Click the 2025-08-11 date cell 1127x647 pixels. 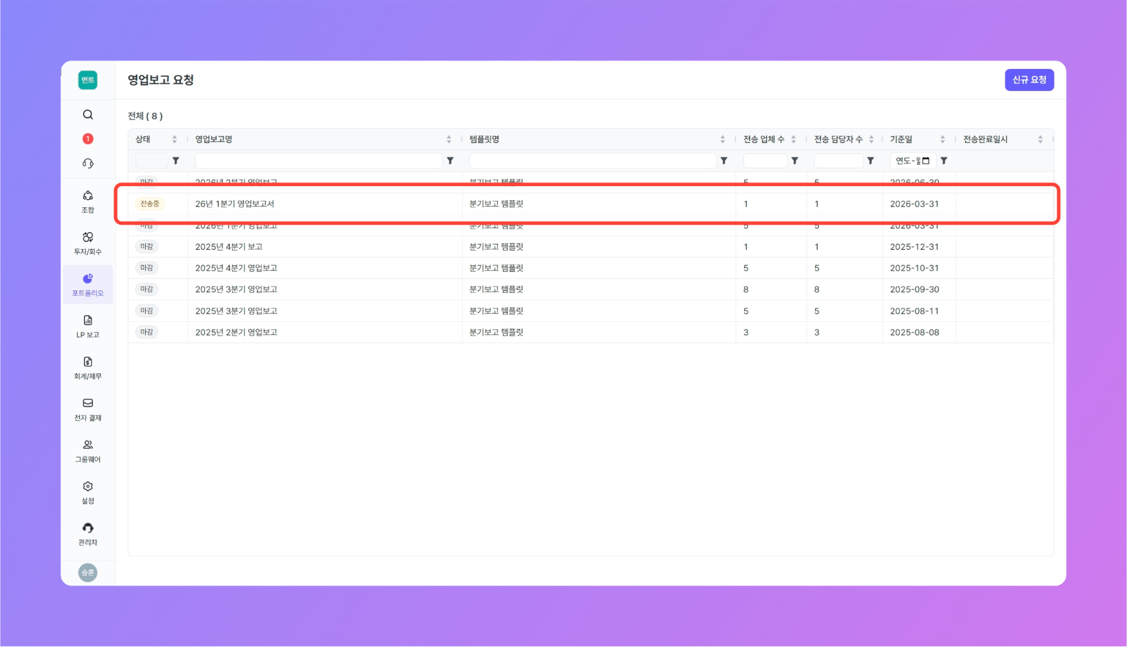(914, 311)
